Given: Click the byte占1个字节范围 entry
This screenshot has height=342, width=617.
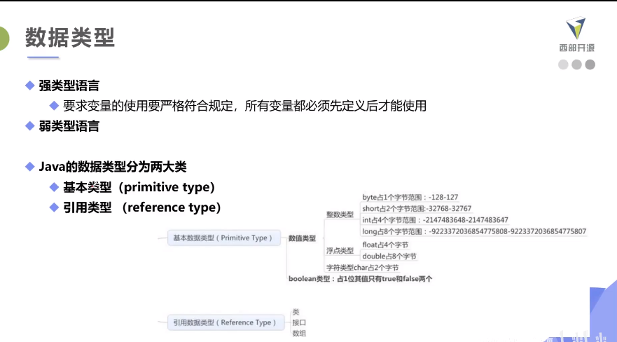Looking at the screenshot, I should point(410,197).
